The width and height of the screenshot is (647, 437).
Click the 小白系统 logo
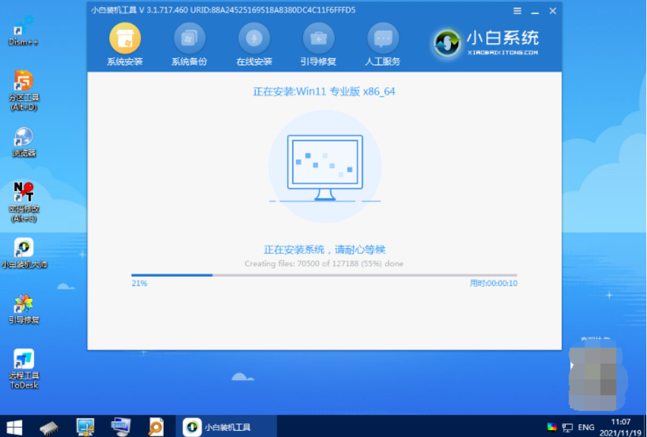tap(486, 42)
